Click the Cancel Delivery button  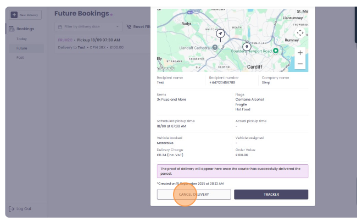(194, 195)
